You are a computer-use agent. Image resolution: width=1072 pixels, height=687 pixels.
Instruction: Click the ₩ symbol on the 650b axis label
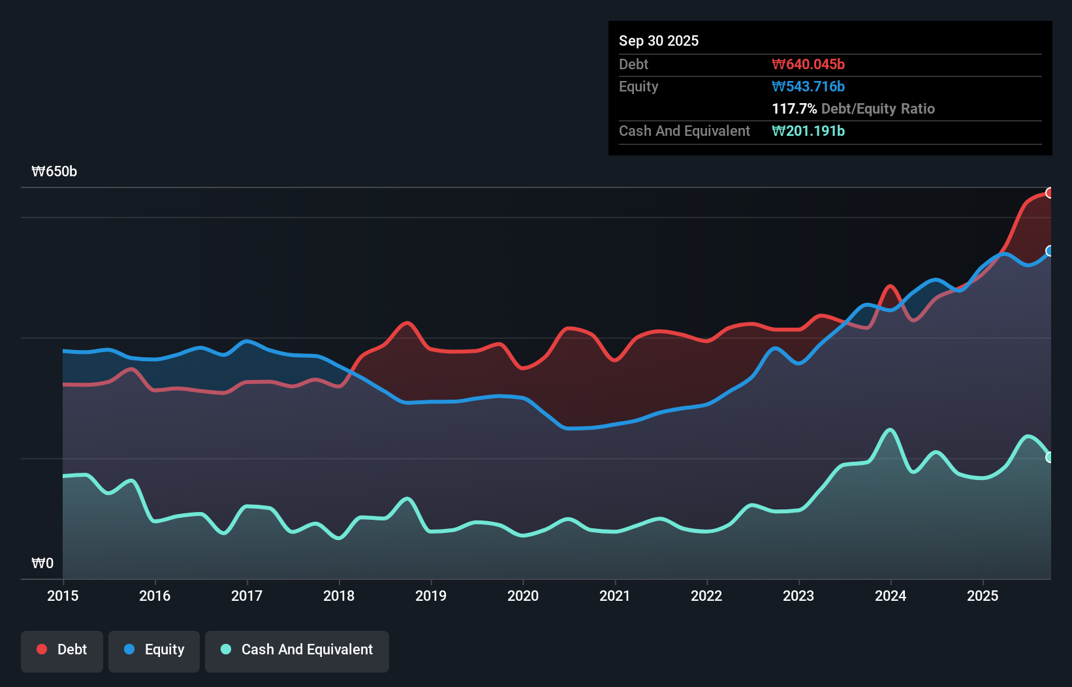(x=38, y=172)
